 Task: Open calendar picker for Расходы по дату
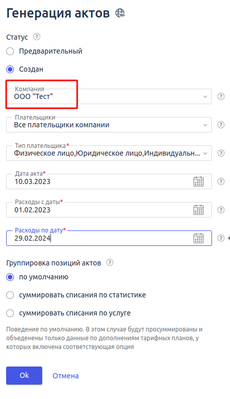pos(199,239)
